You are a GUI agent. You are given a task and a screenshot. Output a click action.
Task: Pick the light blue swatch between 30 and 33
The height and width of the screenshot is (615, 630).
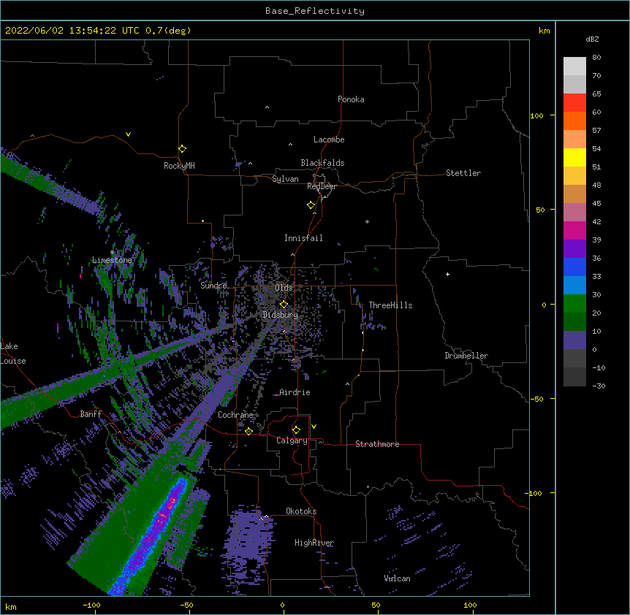574,285
